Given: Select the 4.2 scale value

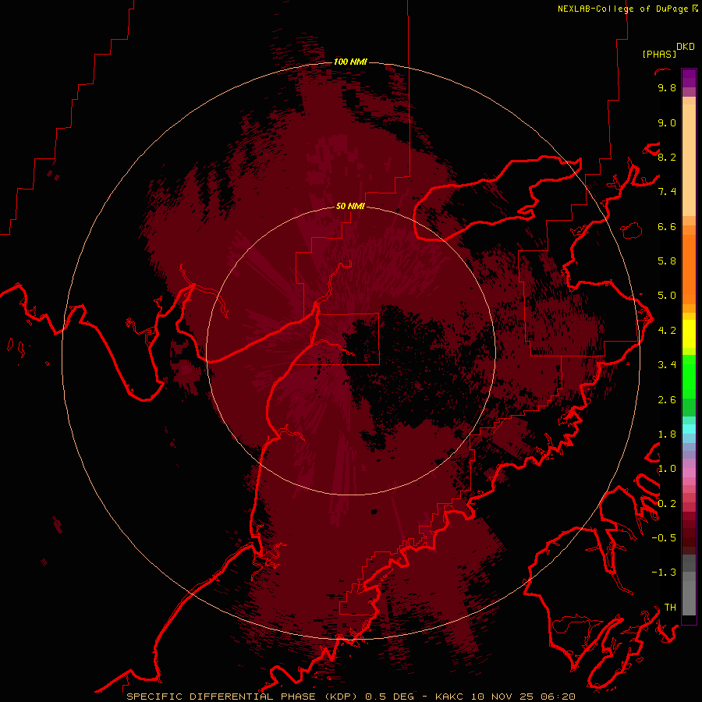Looking at the screenshot, I should point(667,331).
